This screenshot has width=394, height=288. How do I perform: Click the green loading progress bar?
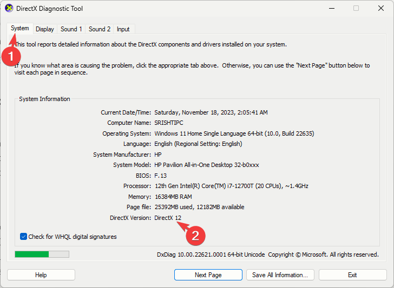pos(42,254)
